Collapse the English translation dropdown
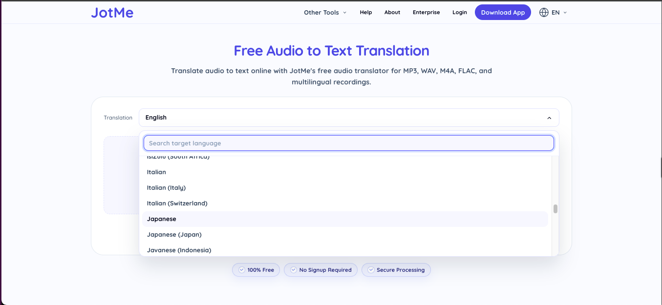The width and height of the screenshot is (662, 305). [349, 118]
